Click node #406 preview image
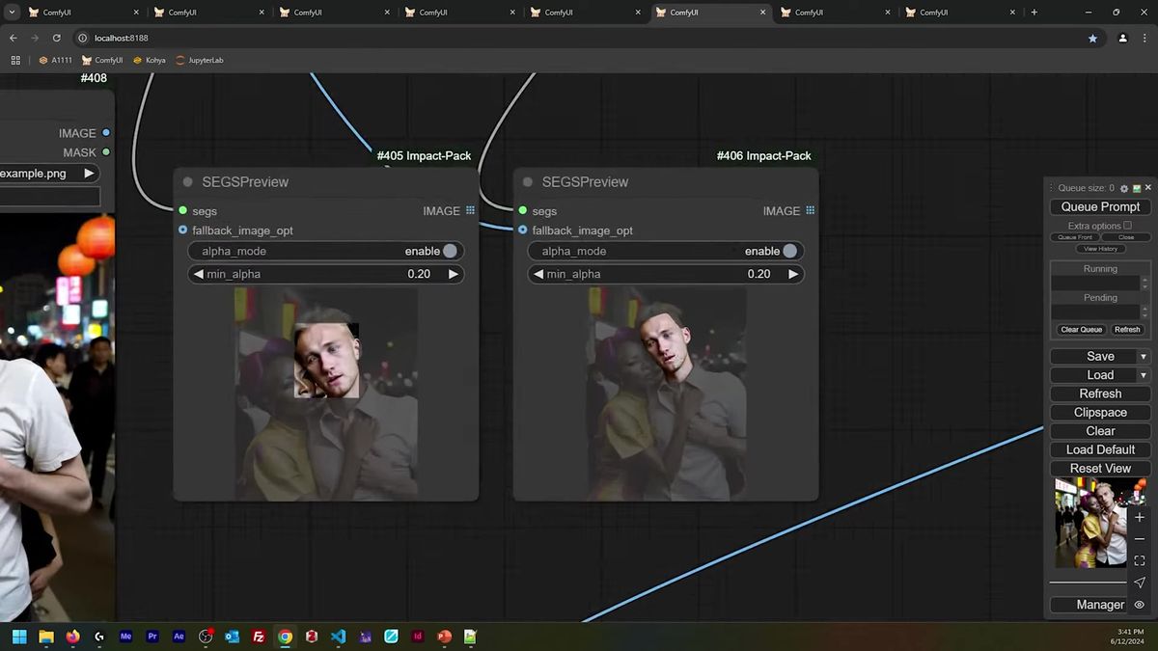The image size is (1158, 651). point(667,393)
